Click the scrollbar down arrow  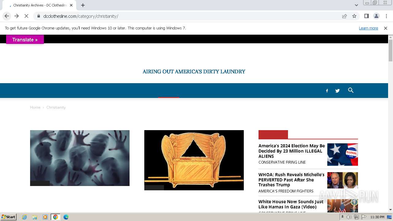point(391,210)
